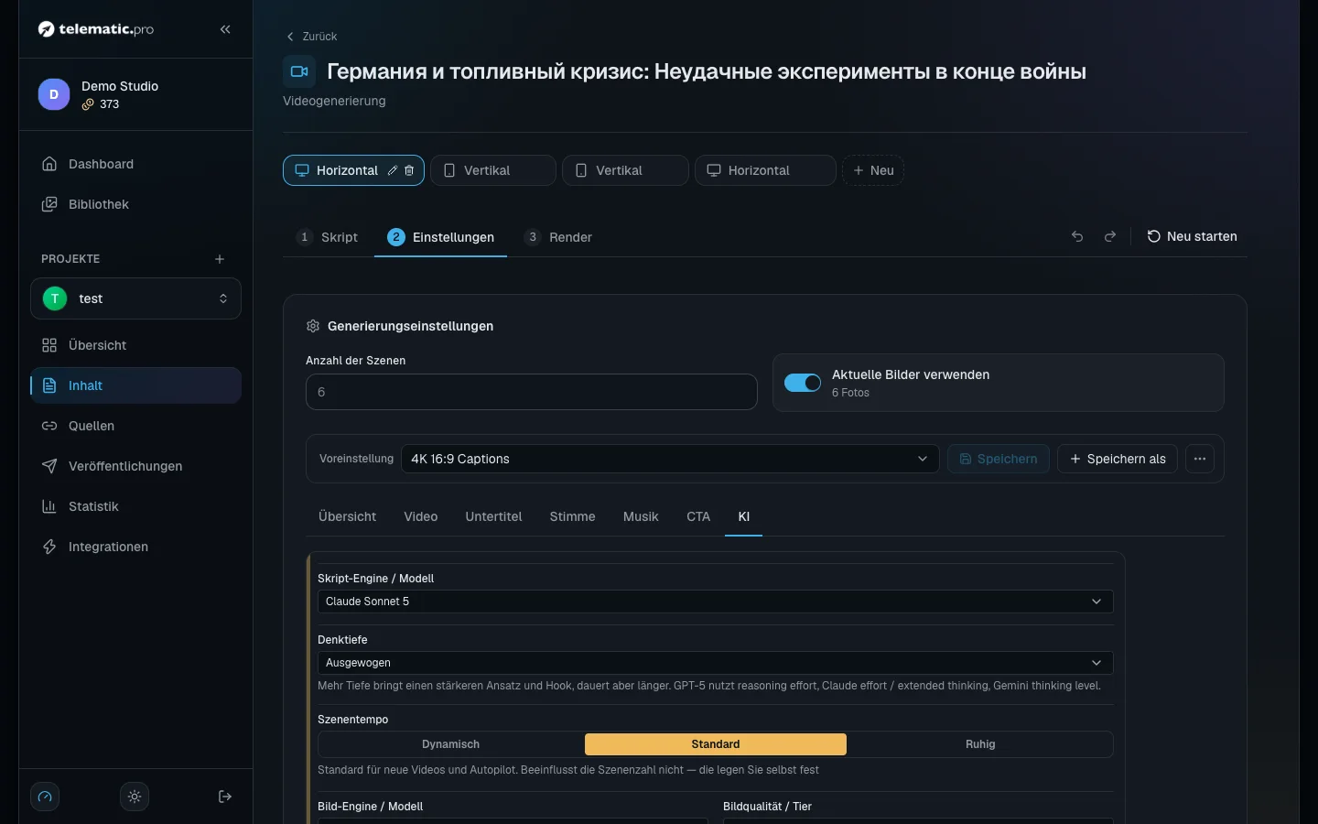This screenshot has height=824, width=1318.
Task: Open Bibliothek in the sidebar
Action: click(x=135, y=204)
